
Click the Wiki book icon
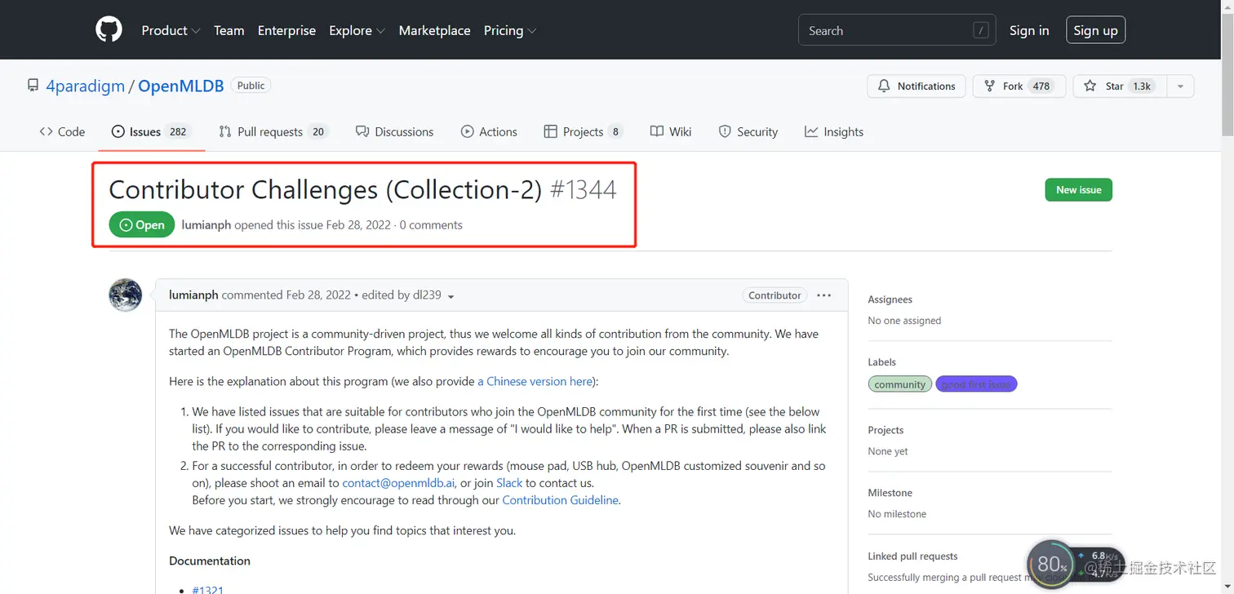pos(657,131)
